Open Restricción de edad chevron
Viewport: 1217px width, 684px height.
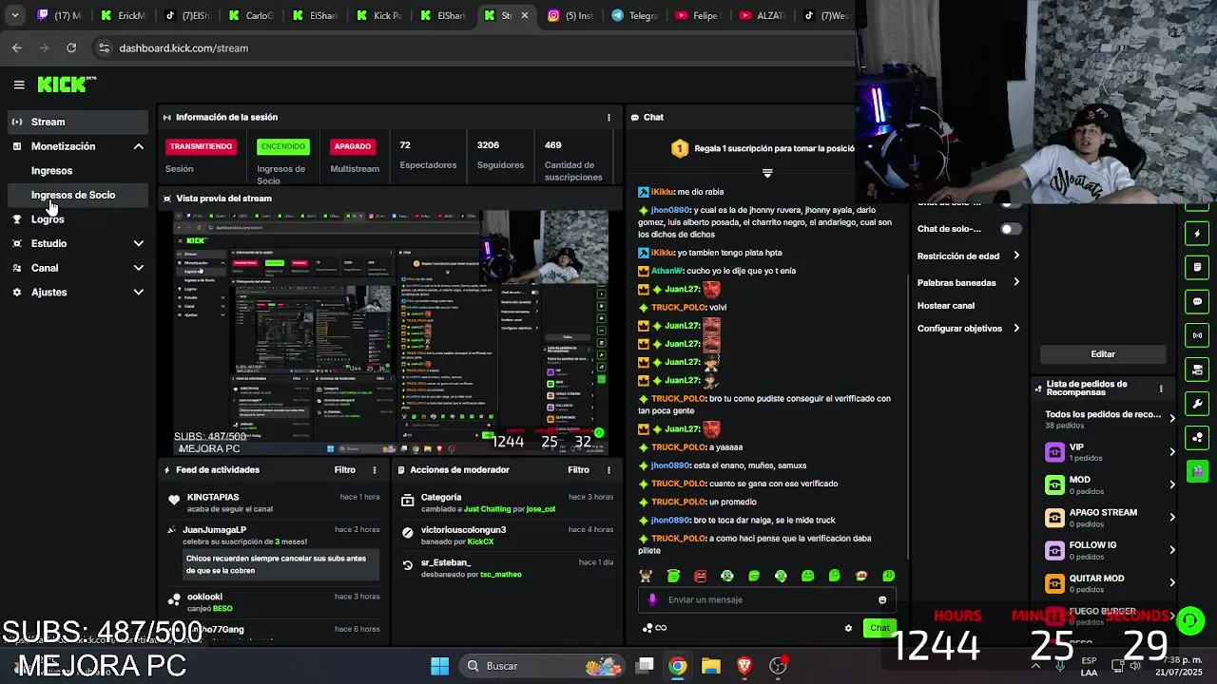pos(1016,256)
